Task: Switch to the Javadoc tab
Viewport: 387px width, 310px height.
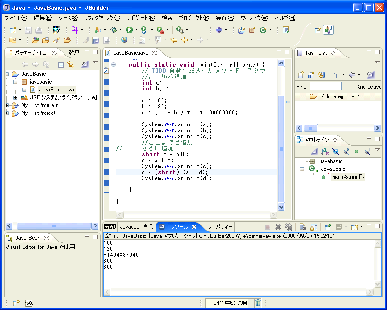Action: click(129, 227)
